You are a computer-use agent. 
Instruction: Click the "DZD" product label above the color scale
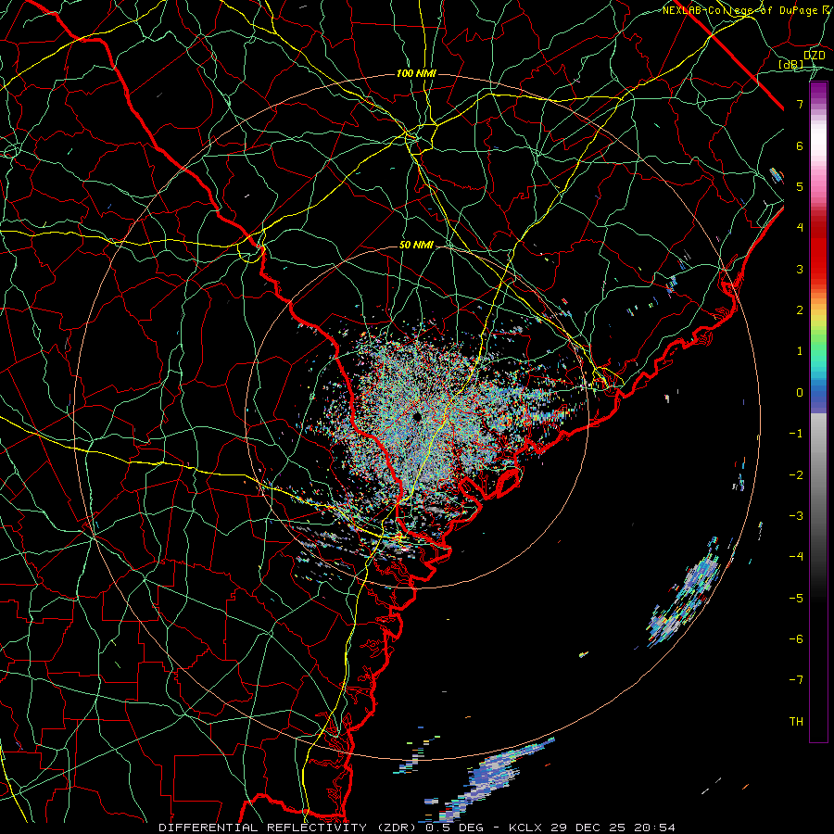(814, 56)
